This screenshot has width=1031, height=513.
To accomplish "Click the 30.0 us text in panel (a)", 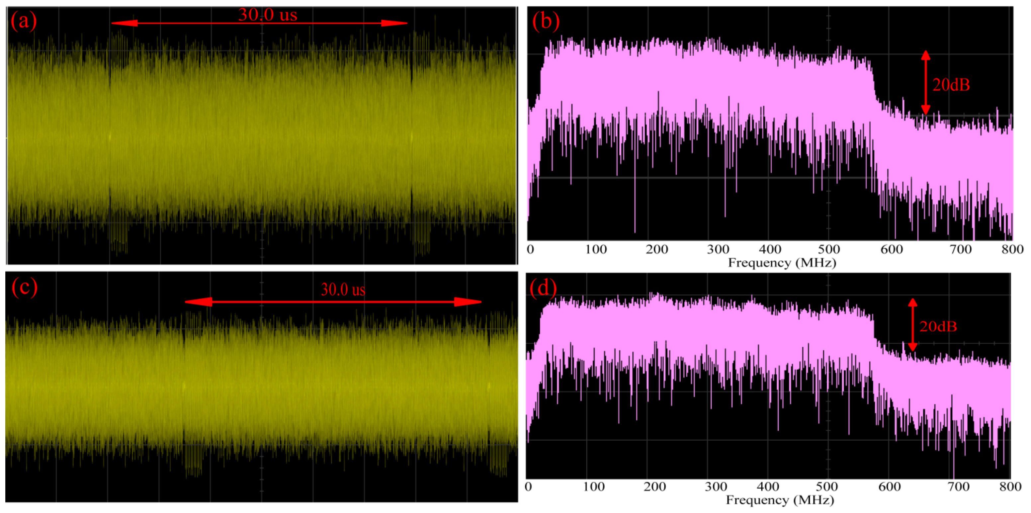I will pyautogui.click(x=267, y=15).
